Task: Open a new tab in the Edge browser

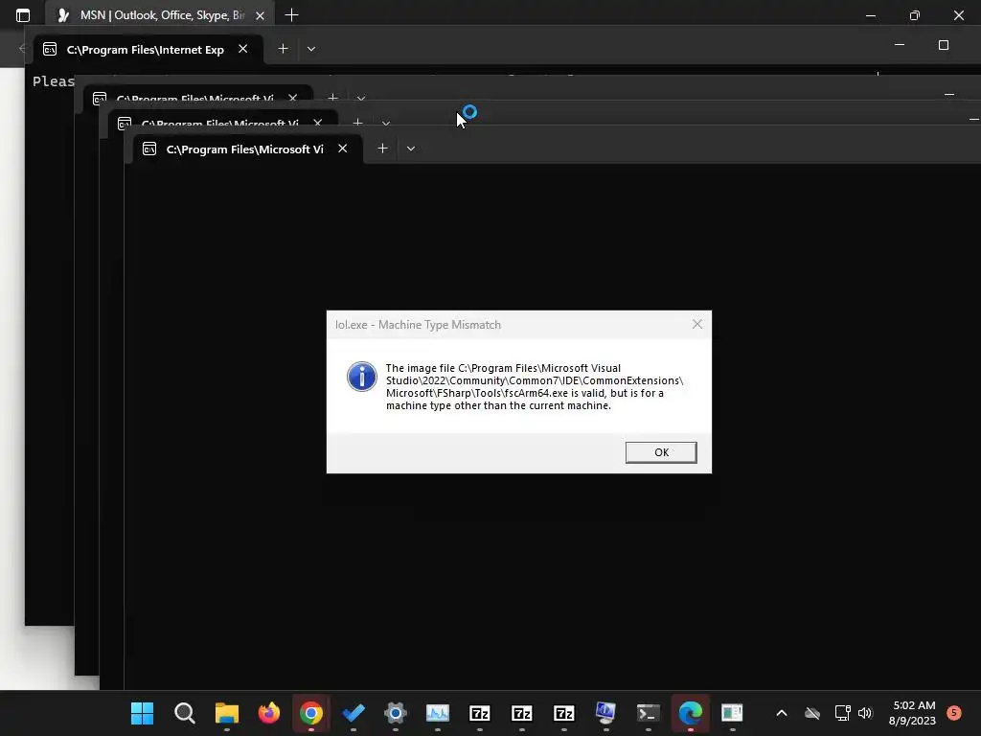Action: pos(291,15)
